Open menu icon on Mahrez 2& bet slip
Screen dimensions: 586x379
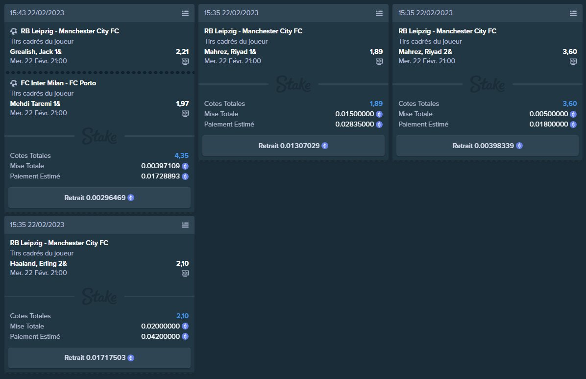click(573, 13)
